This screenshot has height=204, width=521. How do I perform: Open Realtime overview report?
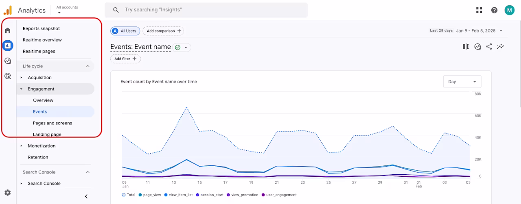pyautogui.click(x=42, y=40)
